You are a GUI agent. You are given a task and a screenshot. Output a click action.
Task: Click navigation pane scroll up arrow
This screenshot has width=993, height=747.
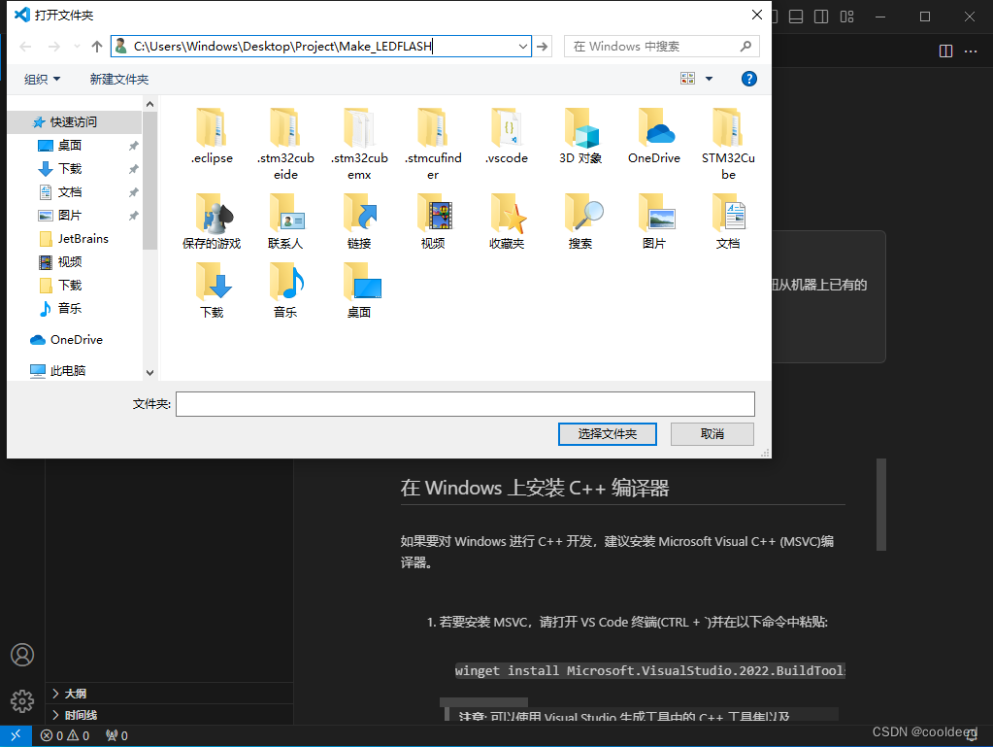click(150, 104)
